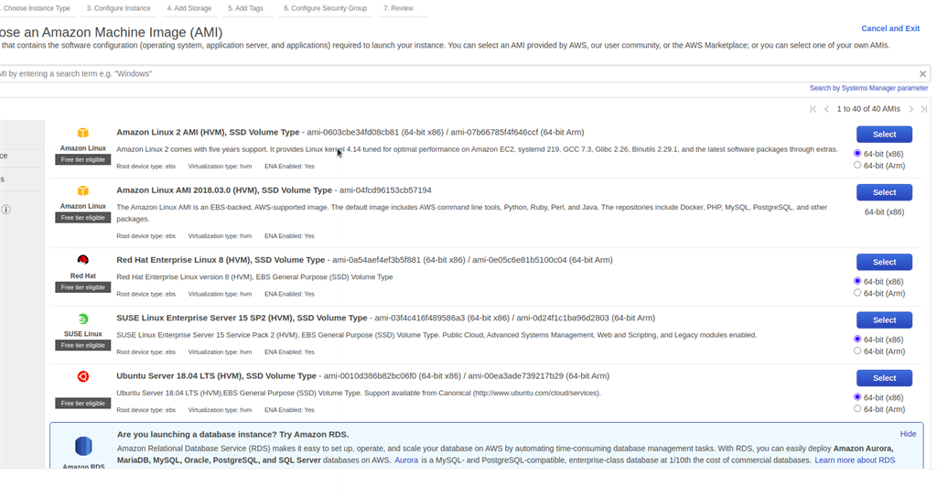Click the Amazon Linux 2018.03.0 box logo icon
937x498 pixels.
pyautogui.click(x=83, y=190)
